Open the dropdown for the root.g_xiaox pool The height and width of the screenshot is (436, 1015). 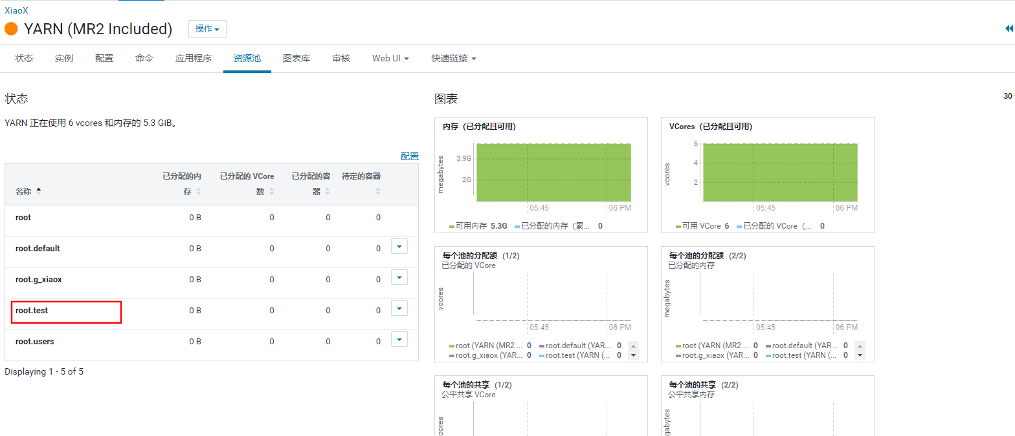399,277
